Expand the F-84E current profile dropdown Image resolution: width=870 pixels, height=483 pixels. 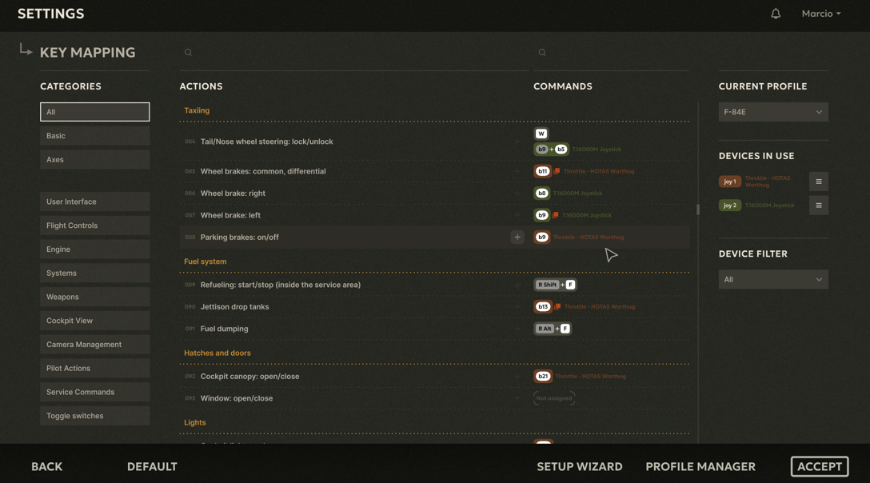pyautogui.click(x=773, y=112)
